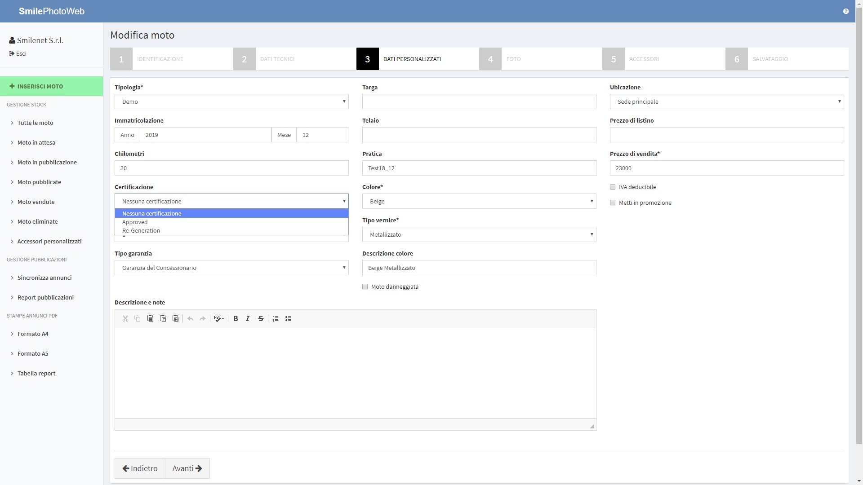Expand Ubicazione dropdown
Viewport: 863px width, 485px height.
coord(726,101)
